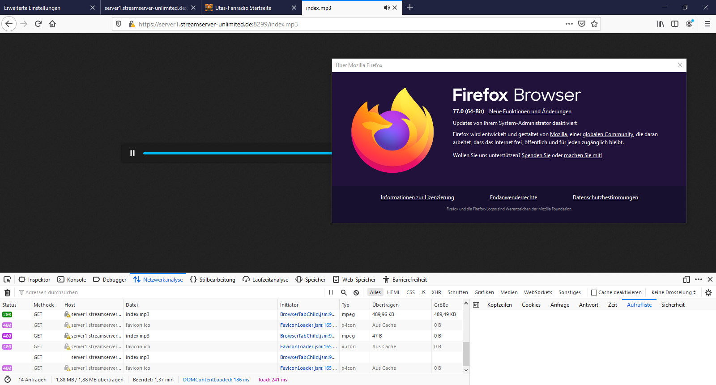This screenshot has height=385, width=716.
Task: Go to the Firefox home page
Action: point(52,24)
